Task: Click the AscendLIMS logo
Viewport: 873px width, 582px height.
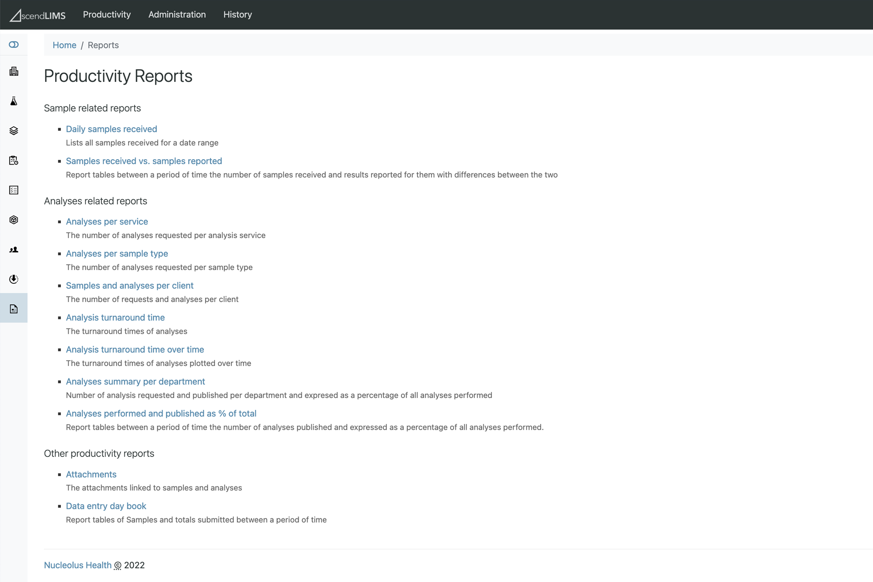Action: point(38,15)
